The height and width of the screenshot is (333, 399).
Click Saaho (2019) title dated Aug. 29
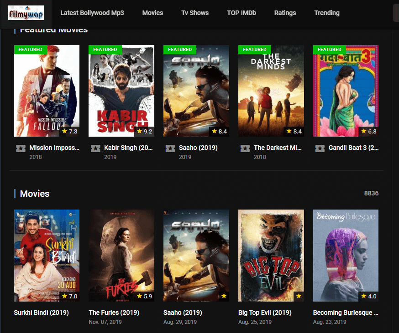coord(183,313)
